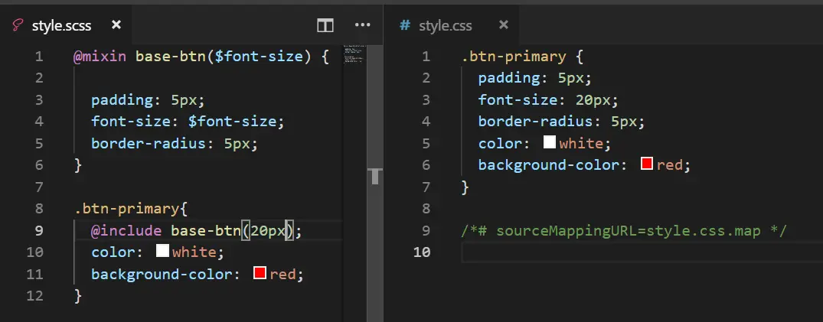
Task: Click line number 7 in style.css gutter
Action: [426, 187]
